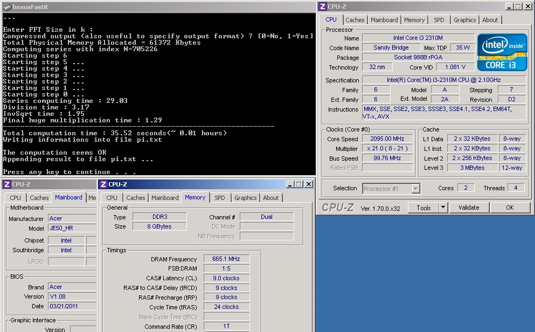This screenshot has width=535, height=332.
Task: Click the 9.0 clocks CAS Latency value
Action: tap(226, 279)
